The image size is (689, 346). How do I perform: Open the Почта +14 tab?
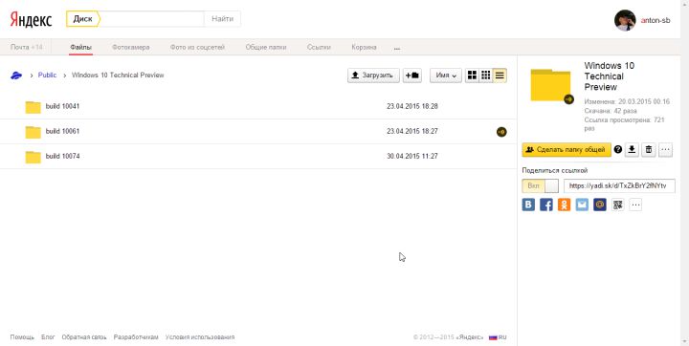point(27,47)
